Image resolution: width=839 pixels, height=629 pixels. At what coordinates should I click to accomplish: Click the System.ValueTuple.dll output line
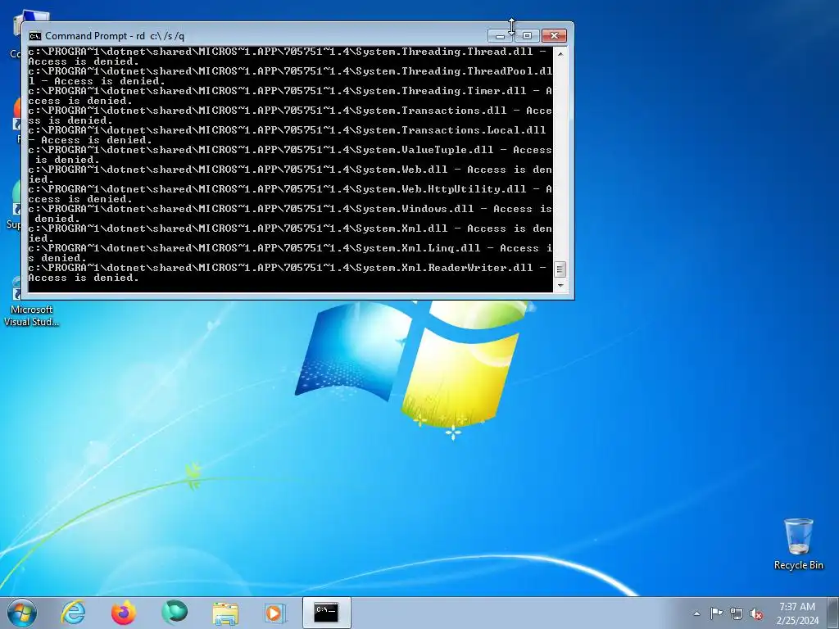[289, 155]
